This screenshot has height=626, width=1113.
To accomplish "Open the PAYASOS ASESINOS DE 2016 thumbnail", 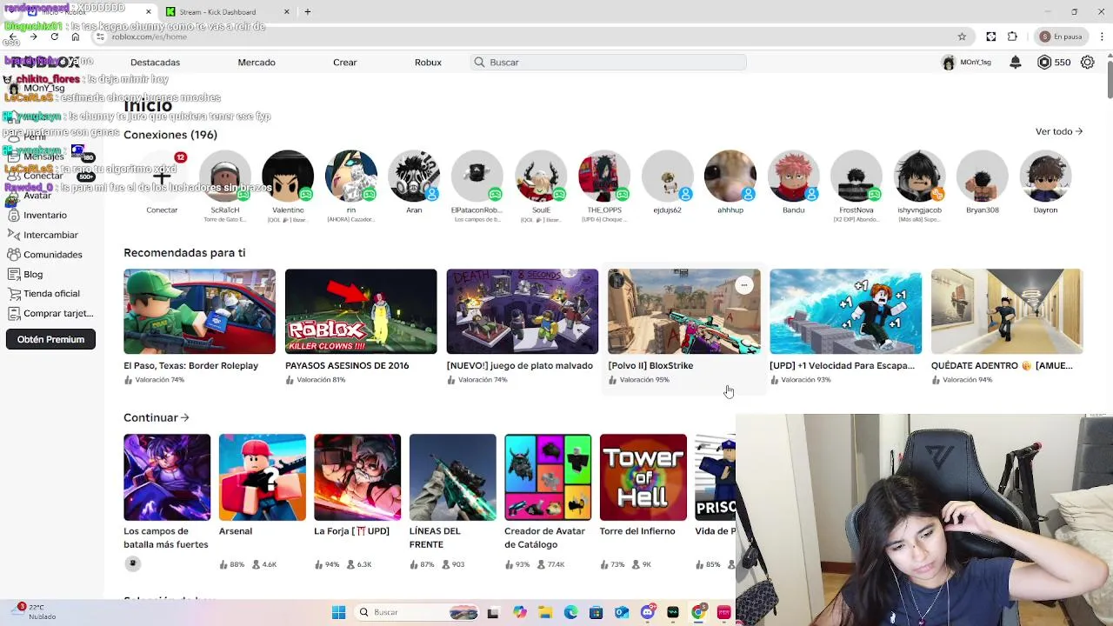I will pos(361,311).
